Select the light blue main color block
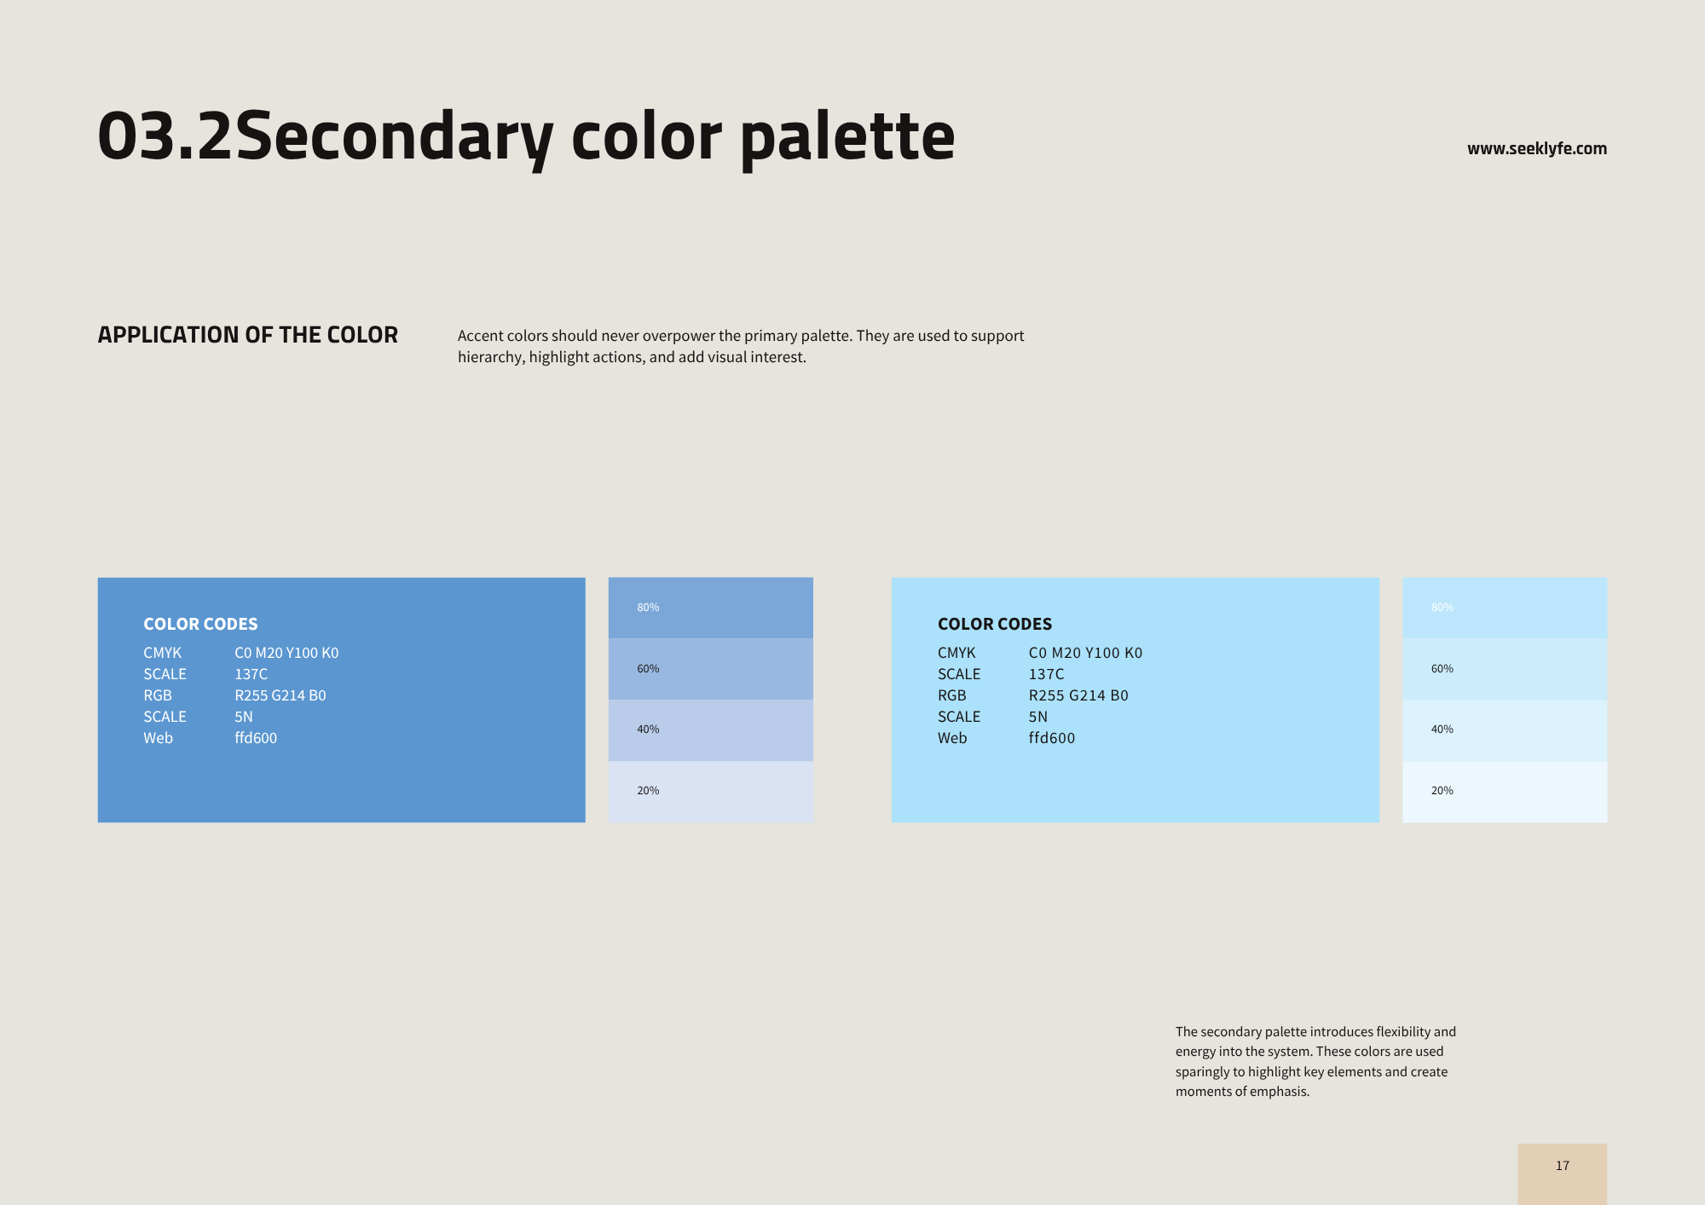 pos(1136,700)
